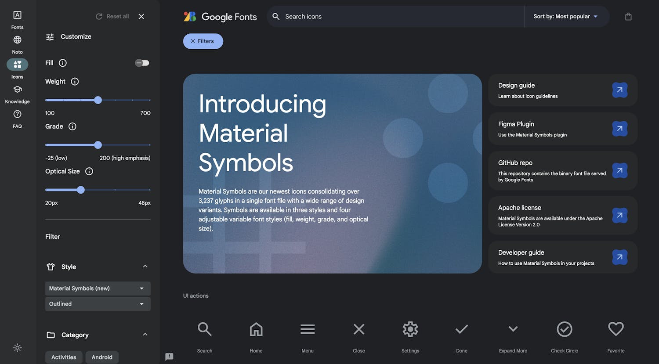Open the Material Symbols (new) dropdown
The width and height of the screenshot is (659, 364).
[98, 288]
